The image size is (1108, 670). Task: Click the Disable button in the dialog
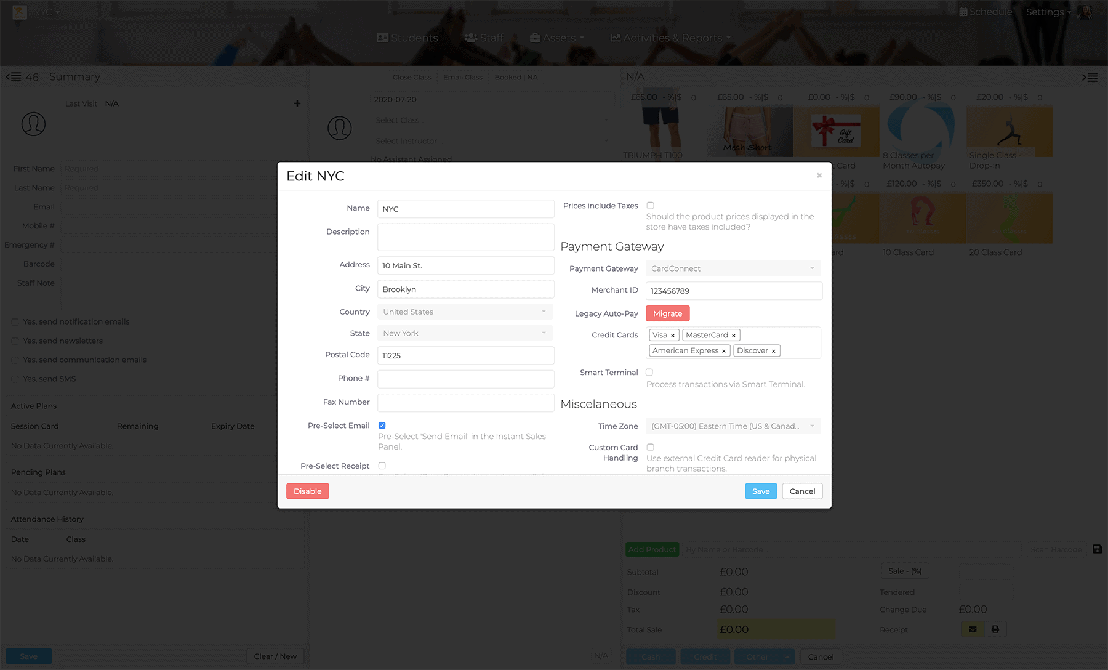[307, 491]
